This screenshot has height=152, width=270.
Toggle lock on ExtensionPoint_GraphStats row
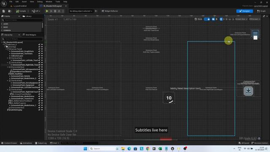[39, 52]
